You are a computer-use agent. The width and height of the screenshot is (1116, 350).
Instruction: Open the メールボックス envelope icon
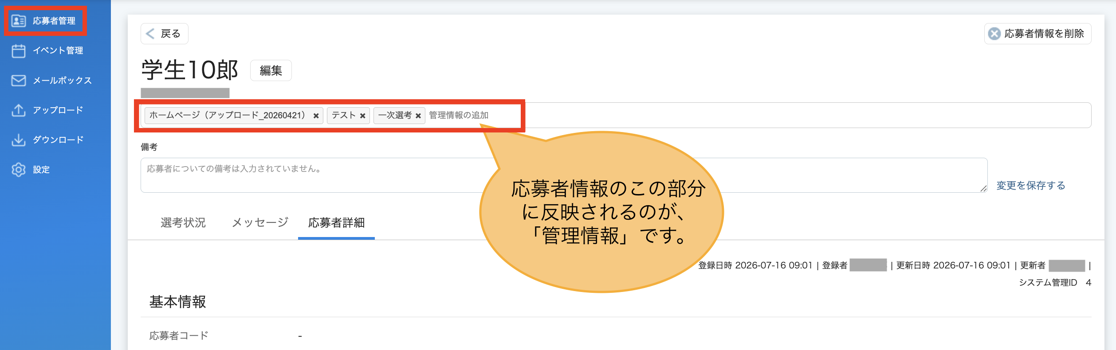(19, 81)
